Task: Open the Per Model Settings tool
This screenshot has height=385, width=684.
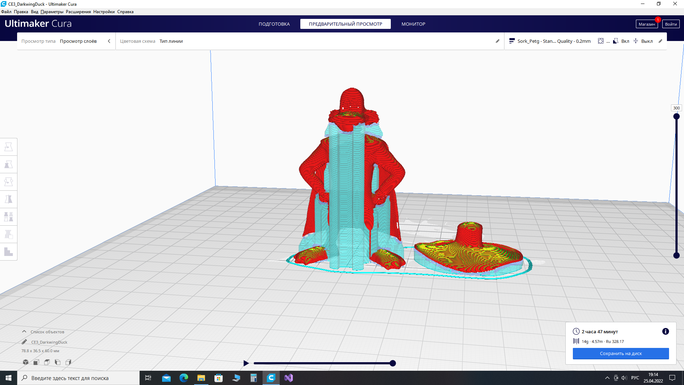Action: [9, 217]
